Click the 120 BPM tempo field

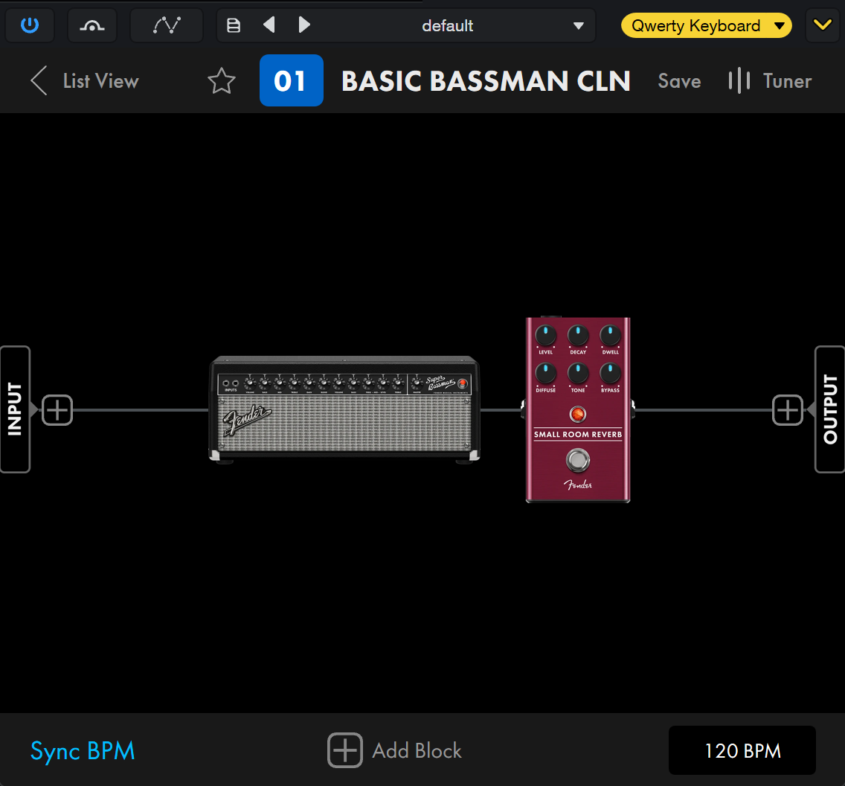coord(742,750)
